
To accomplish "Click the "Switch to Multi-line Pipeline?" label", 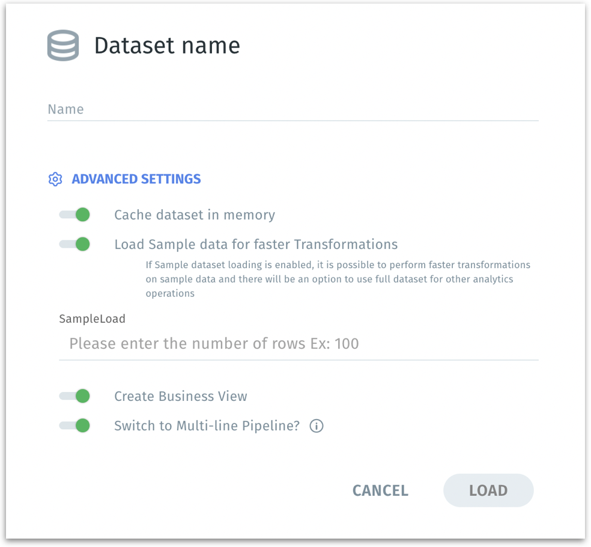I will click(x=207, y=426).
